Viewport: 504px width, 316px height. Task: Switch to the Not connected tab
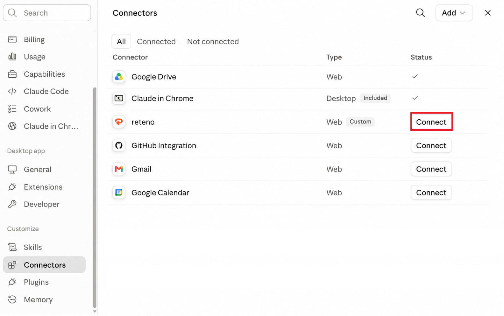213,41
